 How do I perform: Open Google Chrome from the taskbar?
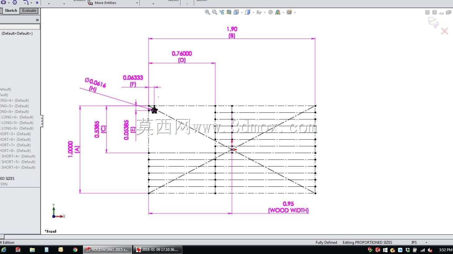click(x=75, y=250)
